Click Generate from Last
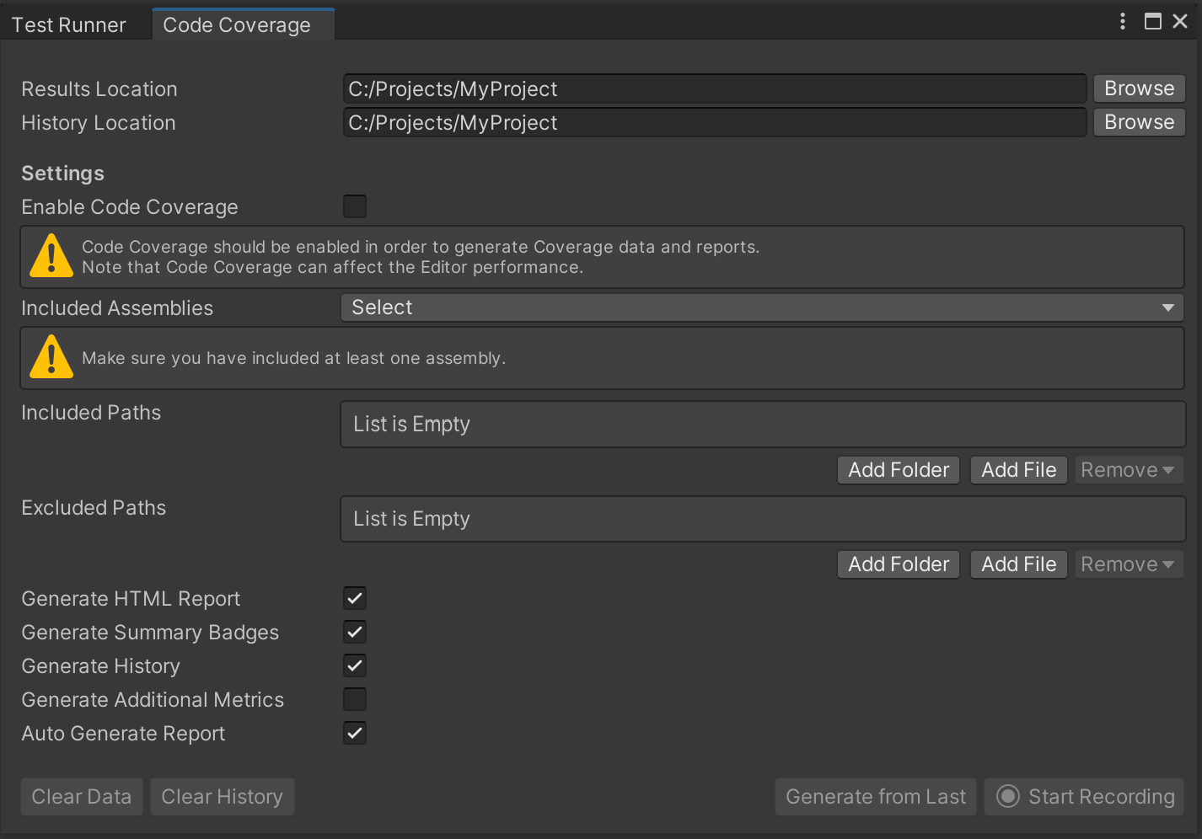This screenshot has height=839, width=1202. (875, 796)
